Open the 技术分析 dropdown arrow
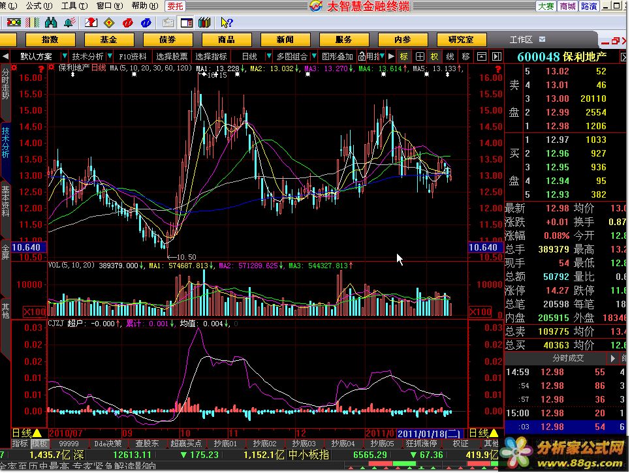This screenshot has height=473, width=630. (x=109, y=56)
